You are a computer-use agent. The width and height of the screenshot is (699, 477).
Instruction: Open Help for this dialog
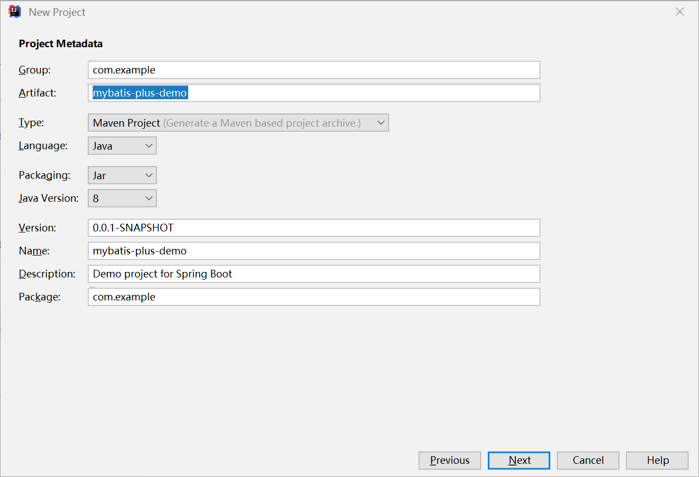click(x=657, y=460)
